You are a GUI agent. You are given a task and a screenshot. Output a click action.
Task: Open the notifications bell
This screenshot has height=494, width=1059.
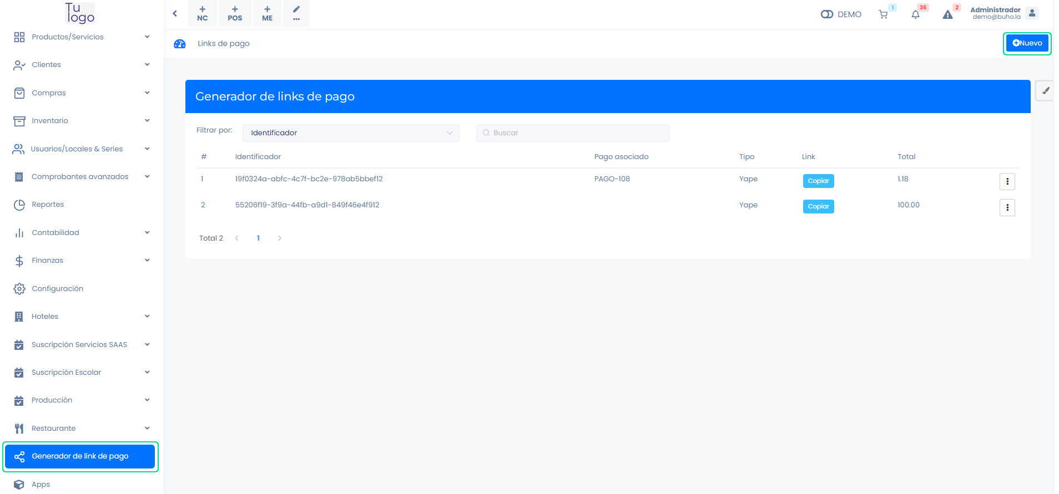click(x=915, y=14)
